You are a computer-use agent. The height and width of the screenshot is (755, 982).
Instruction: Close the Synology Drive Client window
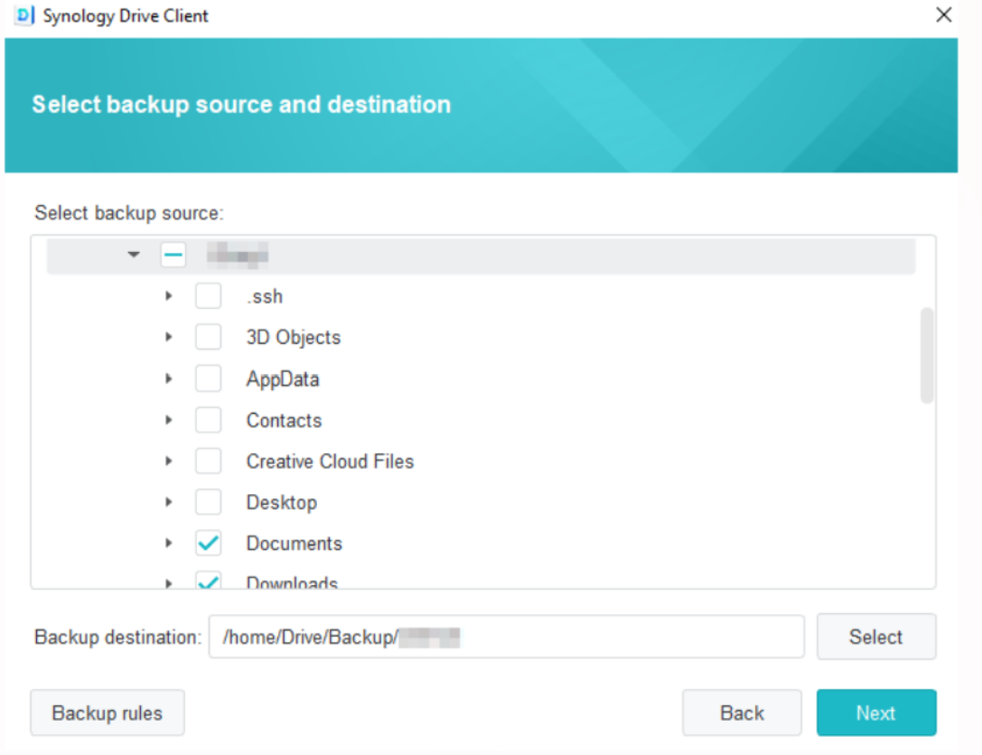click(943, 15)
